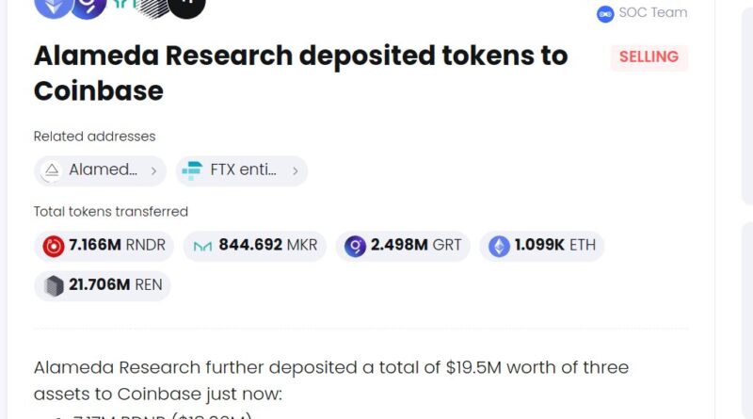The width and height of the screenshot is (753, 419).
Task: Expand the FTX entity address chevron
Action: [295, 170]
